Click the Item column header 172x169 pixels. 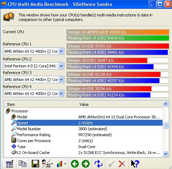click(40, 104)
